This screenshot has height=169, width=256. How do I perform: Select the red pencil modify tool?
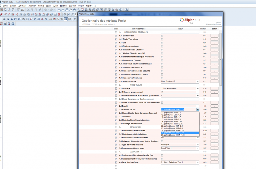(1, 14)
